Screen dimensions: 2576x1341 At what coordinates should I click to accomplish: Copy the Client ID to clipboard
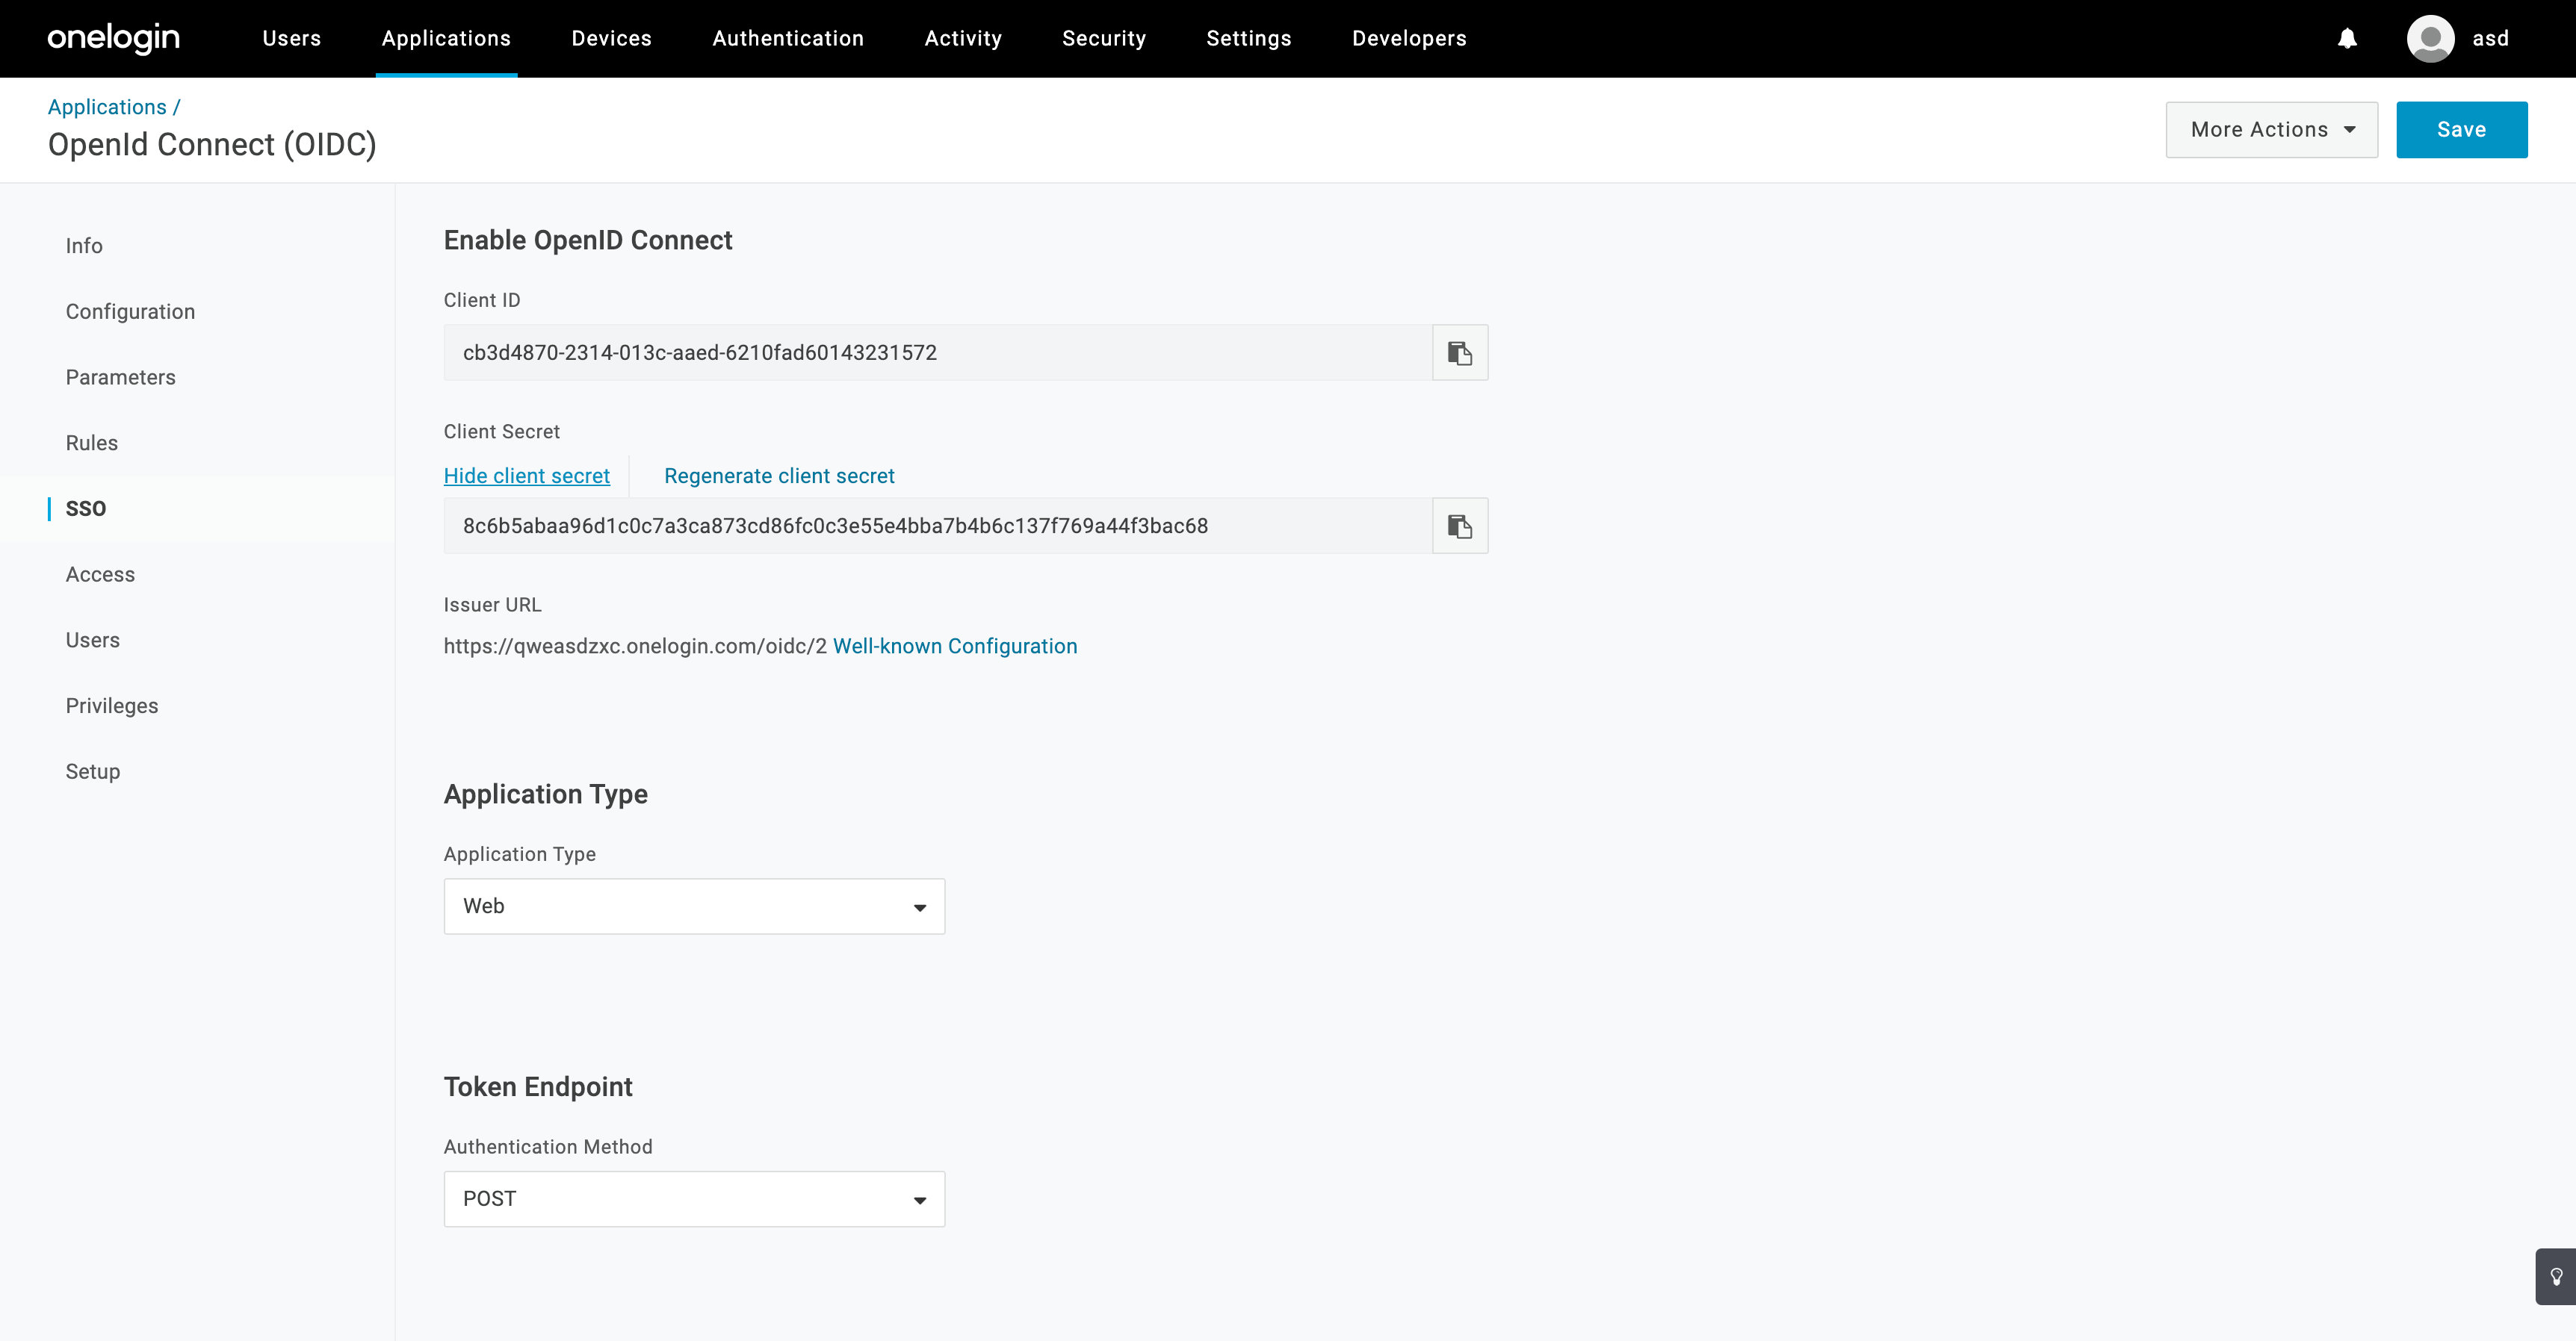tap(1459, 352)
